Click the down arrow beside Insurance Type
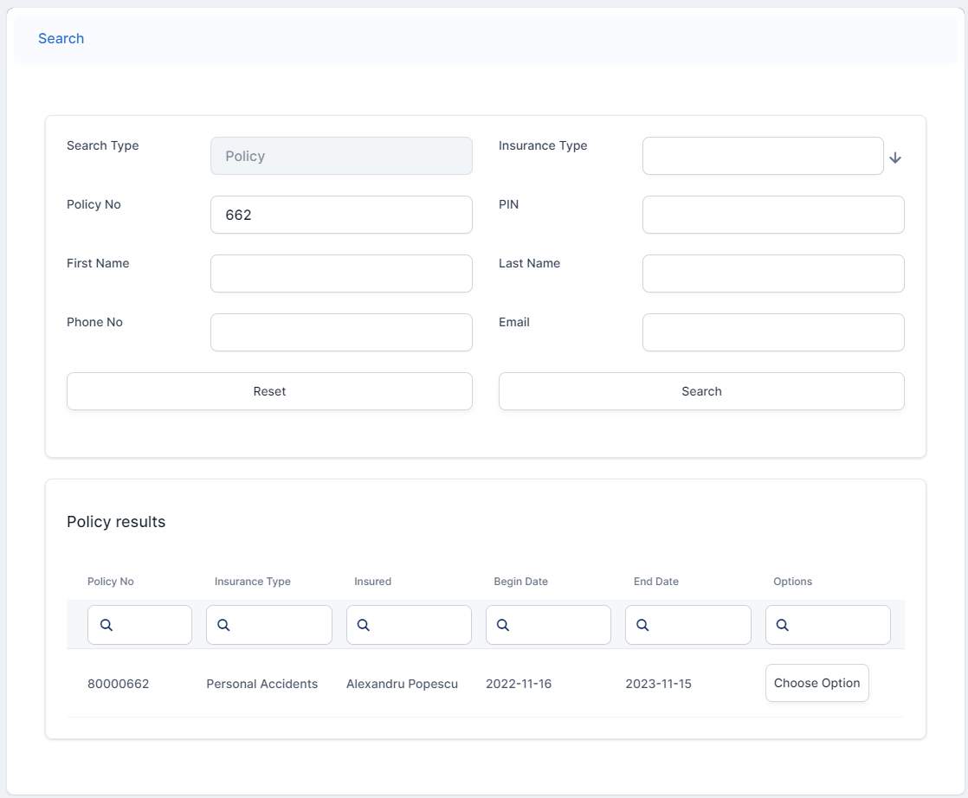The image size is (968, 798). (895, 158)
